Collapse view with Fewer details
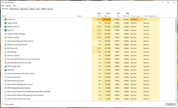The width and height of the screenshot is (178, 108). point(8,104)
